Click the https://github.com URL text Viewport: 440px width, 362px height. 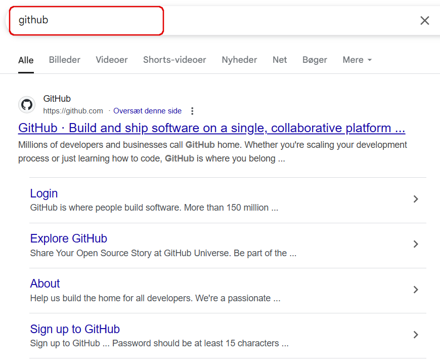[73, 111]
